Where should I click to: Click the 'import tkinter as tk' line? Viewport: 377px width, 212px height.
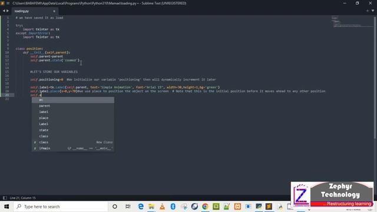point(41,29)
